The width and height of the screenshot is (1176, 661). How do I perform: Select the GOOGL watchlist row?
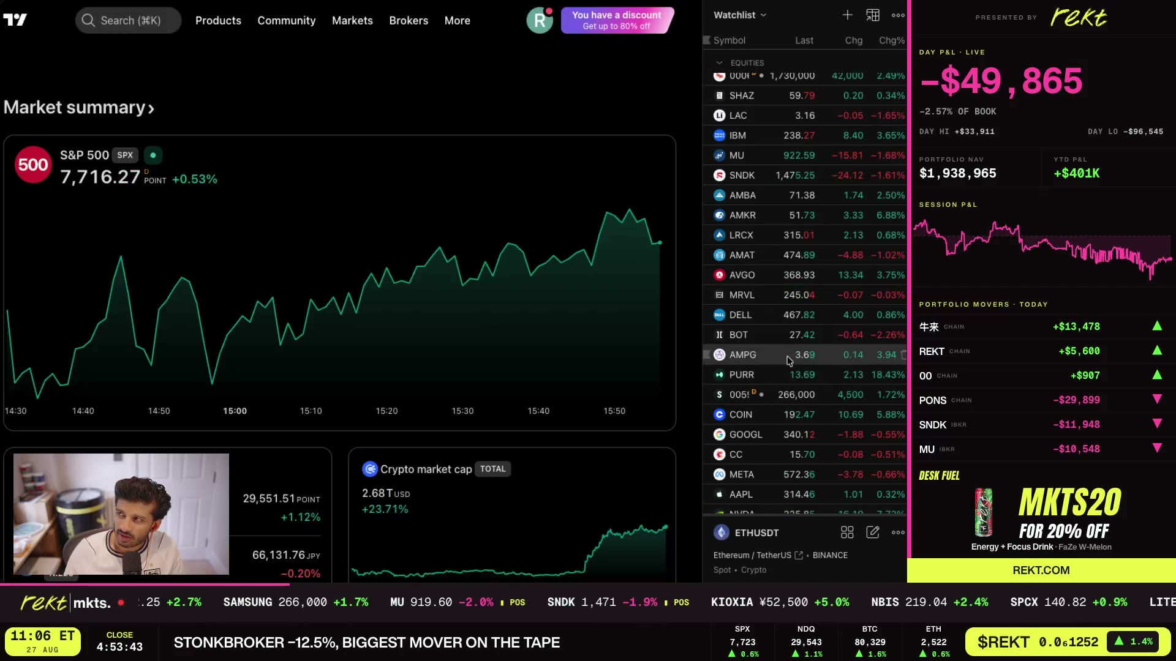(x=804, y=435)
